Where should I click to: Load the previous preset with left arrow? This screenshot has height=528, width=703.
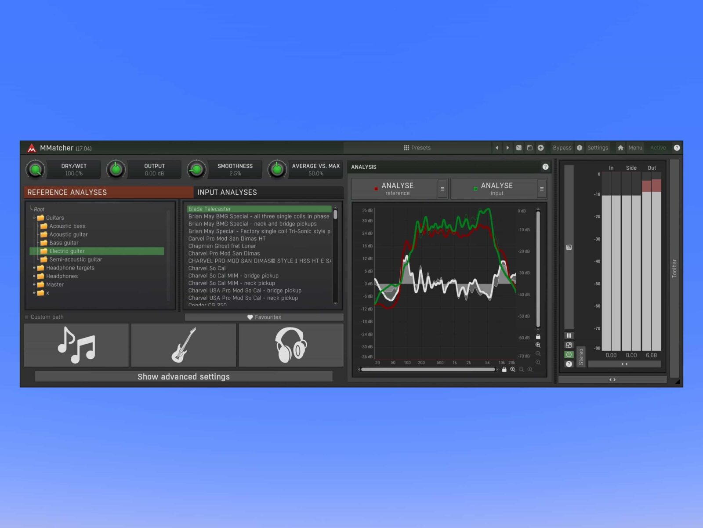click(x=497, y=148)
